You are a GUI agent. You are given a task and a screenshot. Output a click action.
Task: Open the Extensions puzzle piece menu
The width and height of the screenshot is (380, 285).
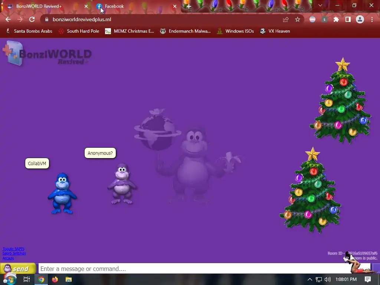pos(336,19)
